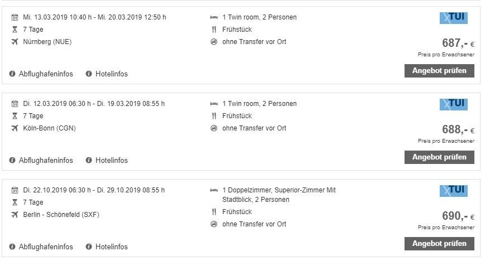Viewport: 485px width, 261px height.
Task: Click the 688,- € price
Action: pyautogui.click(x=458, y=129)
